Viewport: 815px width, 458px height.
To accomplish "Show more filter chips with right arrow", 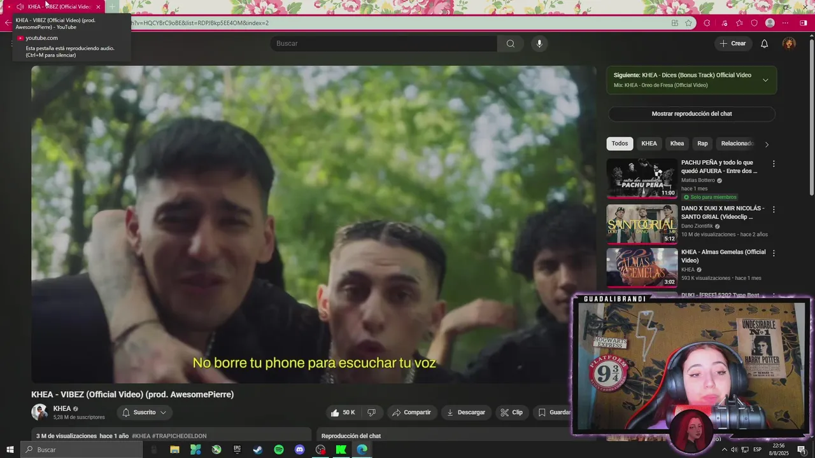I will click(x=767, y=144).
